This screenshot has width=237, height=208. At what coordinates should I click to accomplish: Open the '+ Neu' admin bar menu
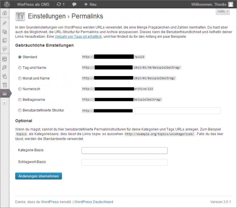coord(90,4)
